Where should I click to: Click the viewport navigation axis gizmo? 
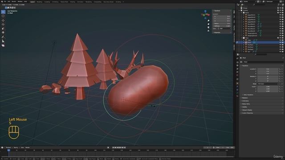[x=205, y=14]
